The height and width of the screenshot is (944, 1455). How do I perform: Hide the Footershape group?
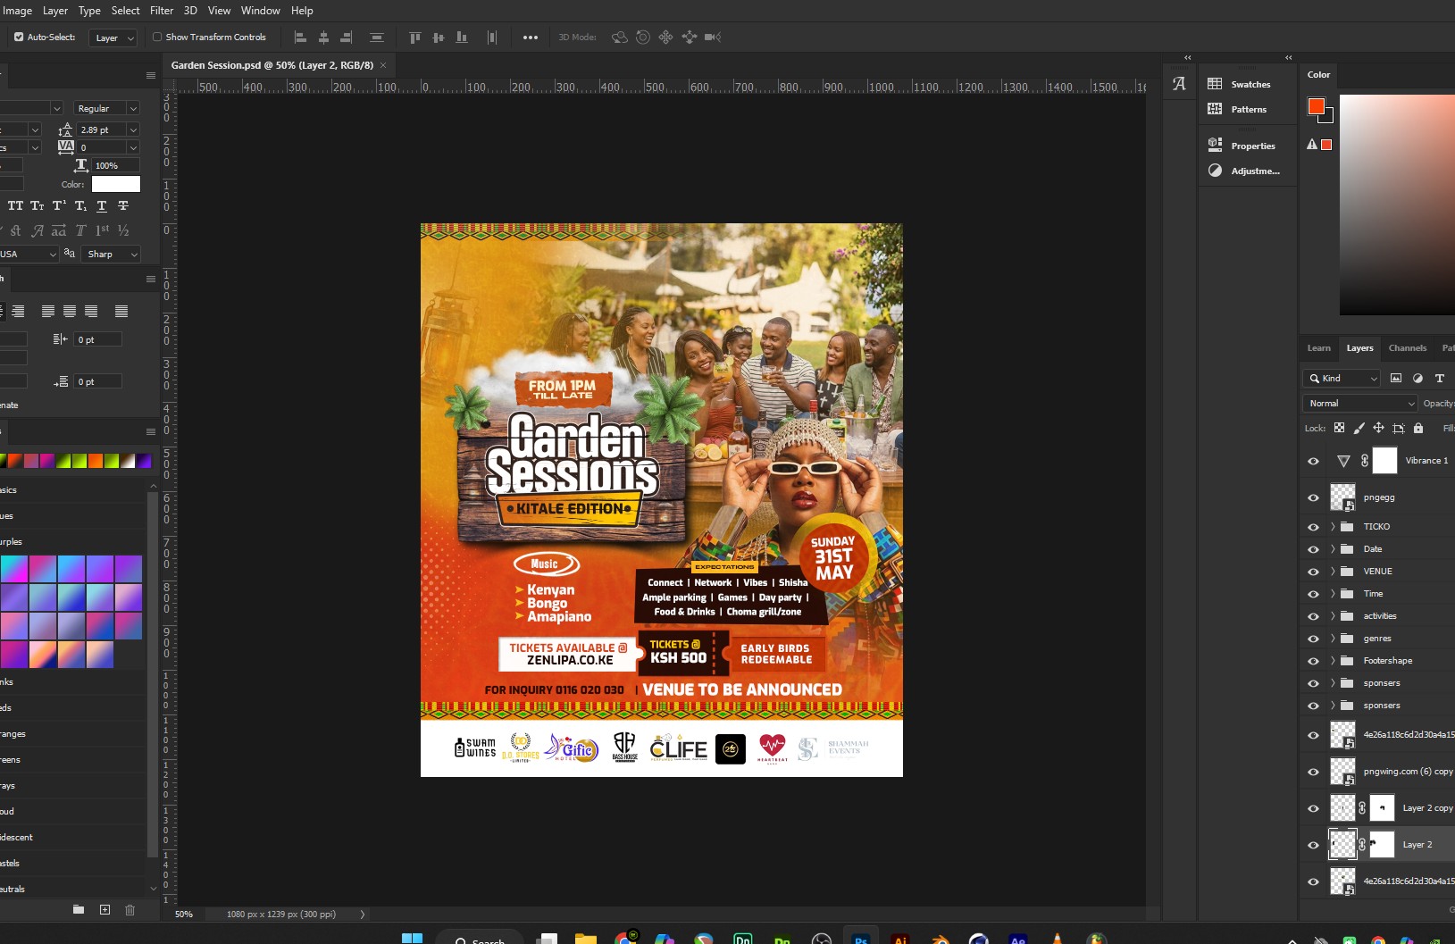tap(1313, 661)
